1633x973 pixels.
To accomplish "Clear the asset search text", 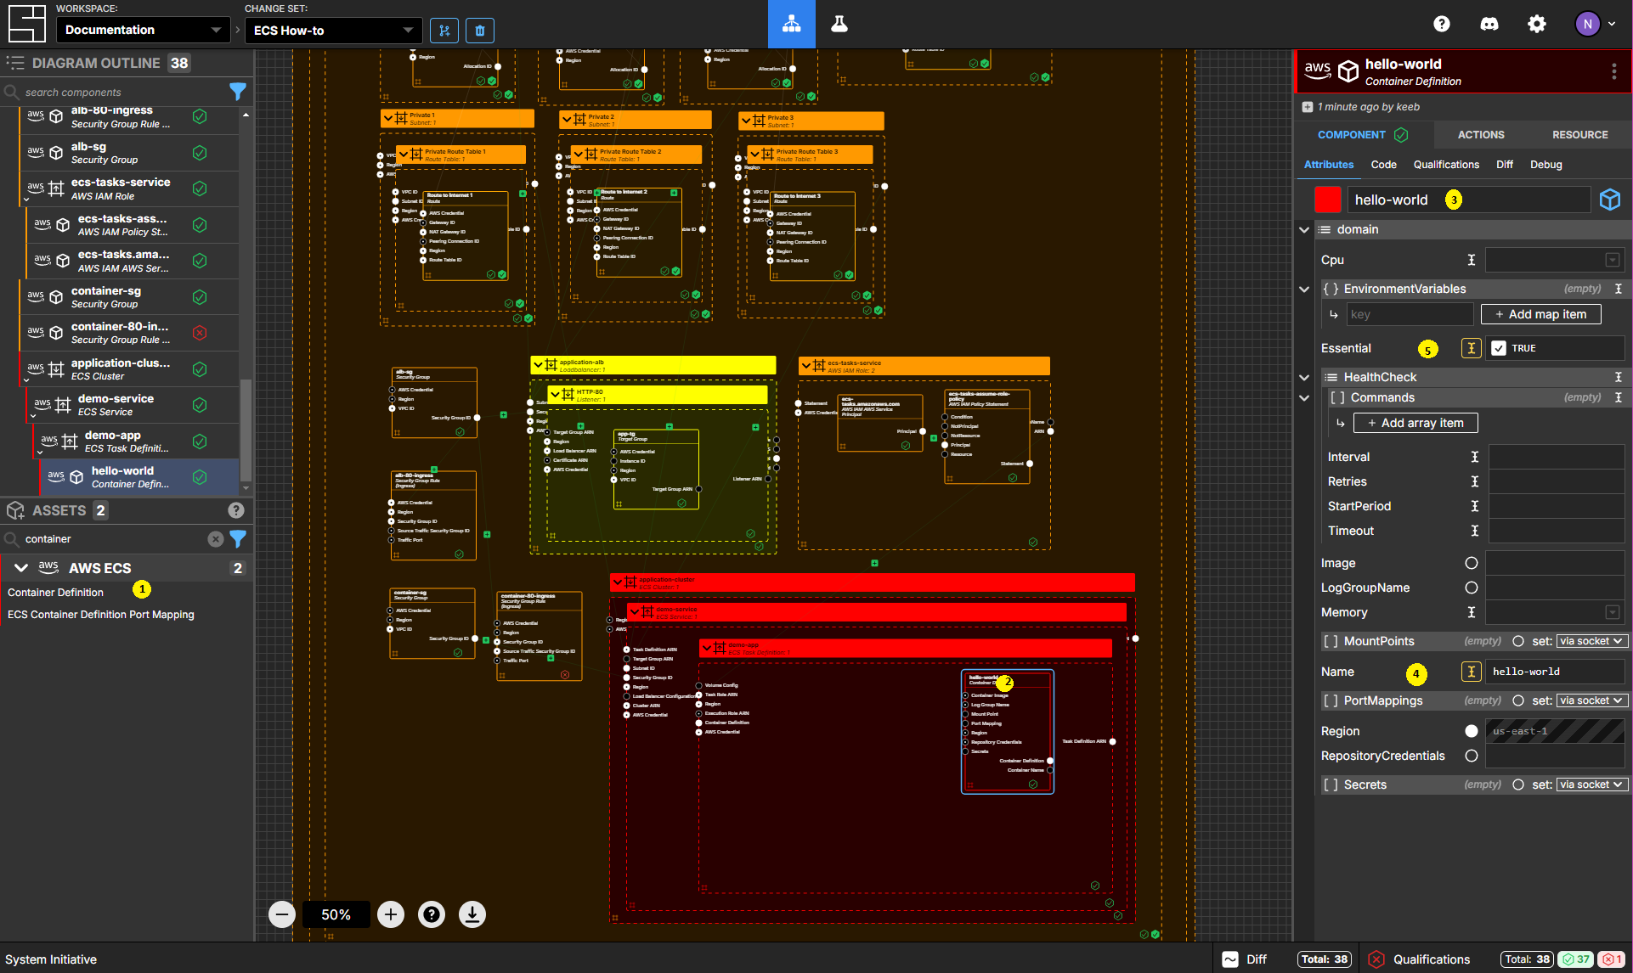I will pyautogui.click(x=216, y=539).
